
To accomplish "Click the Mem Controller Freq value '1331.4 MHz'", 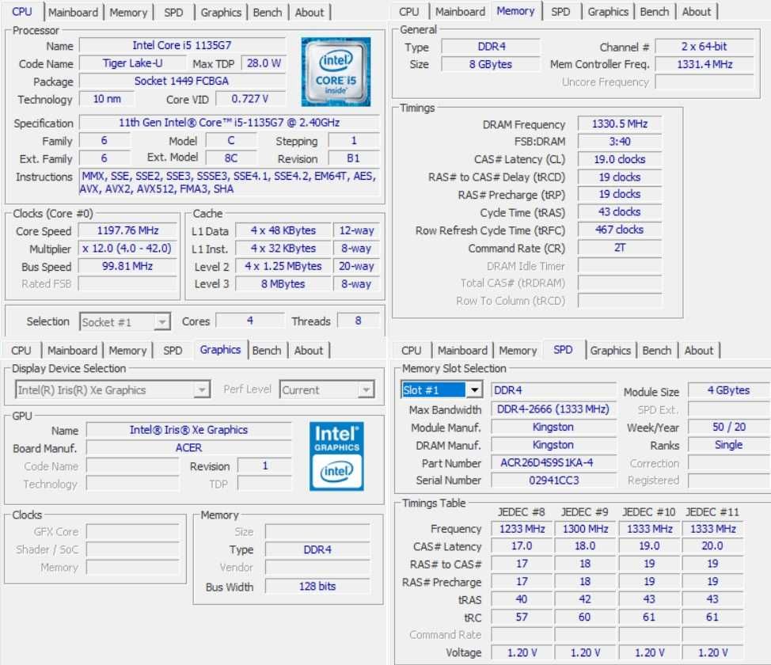I will (705, 64).
